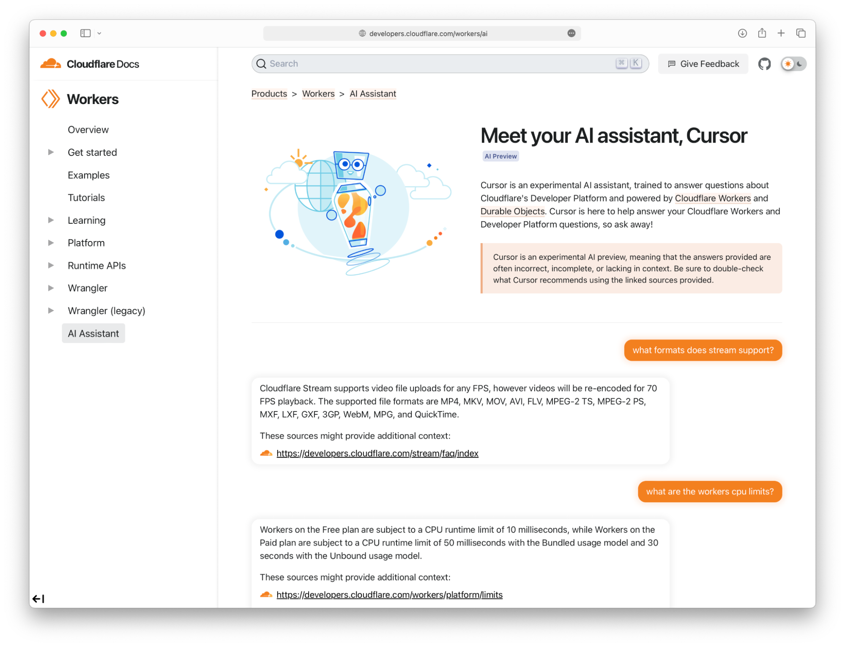Screen dimensions: 845x647
Task: Click the Search docs input field
Action: (x=440, y=64)
